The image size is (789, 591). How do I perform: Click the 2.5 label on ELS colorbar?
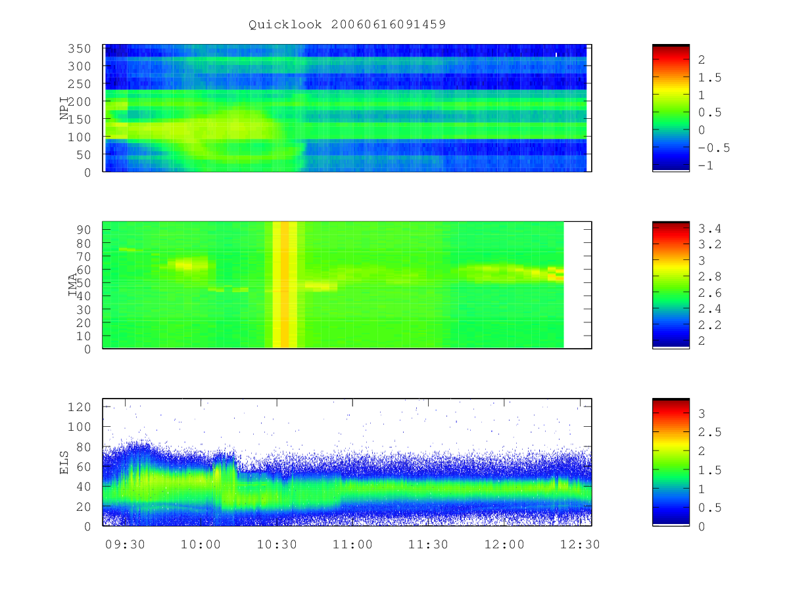(x=711, y=432)
